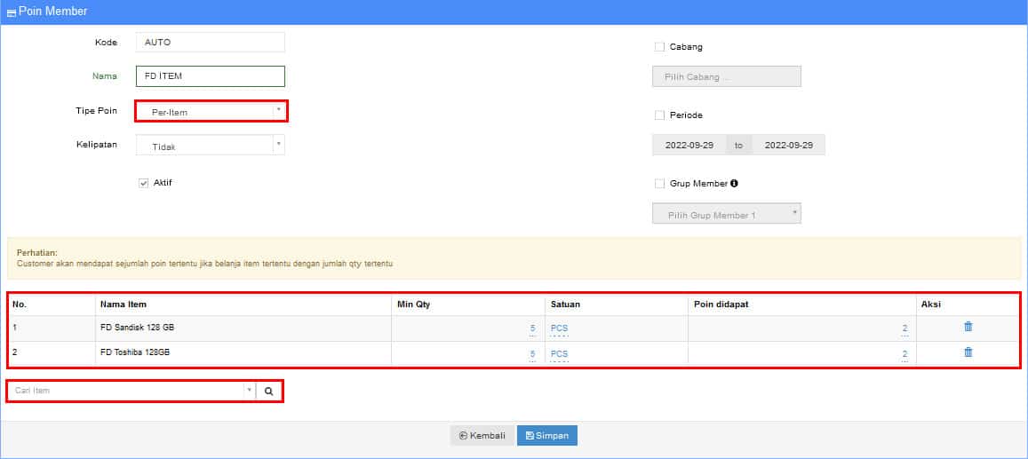This screenshot has height=459, width=1028.
Task: Enable the Periode checkbox
Action: [x=659, y=115]
